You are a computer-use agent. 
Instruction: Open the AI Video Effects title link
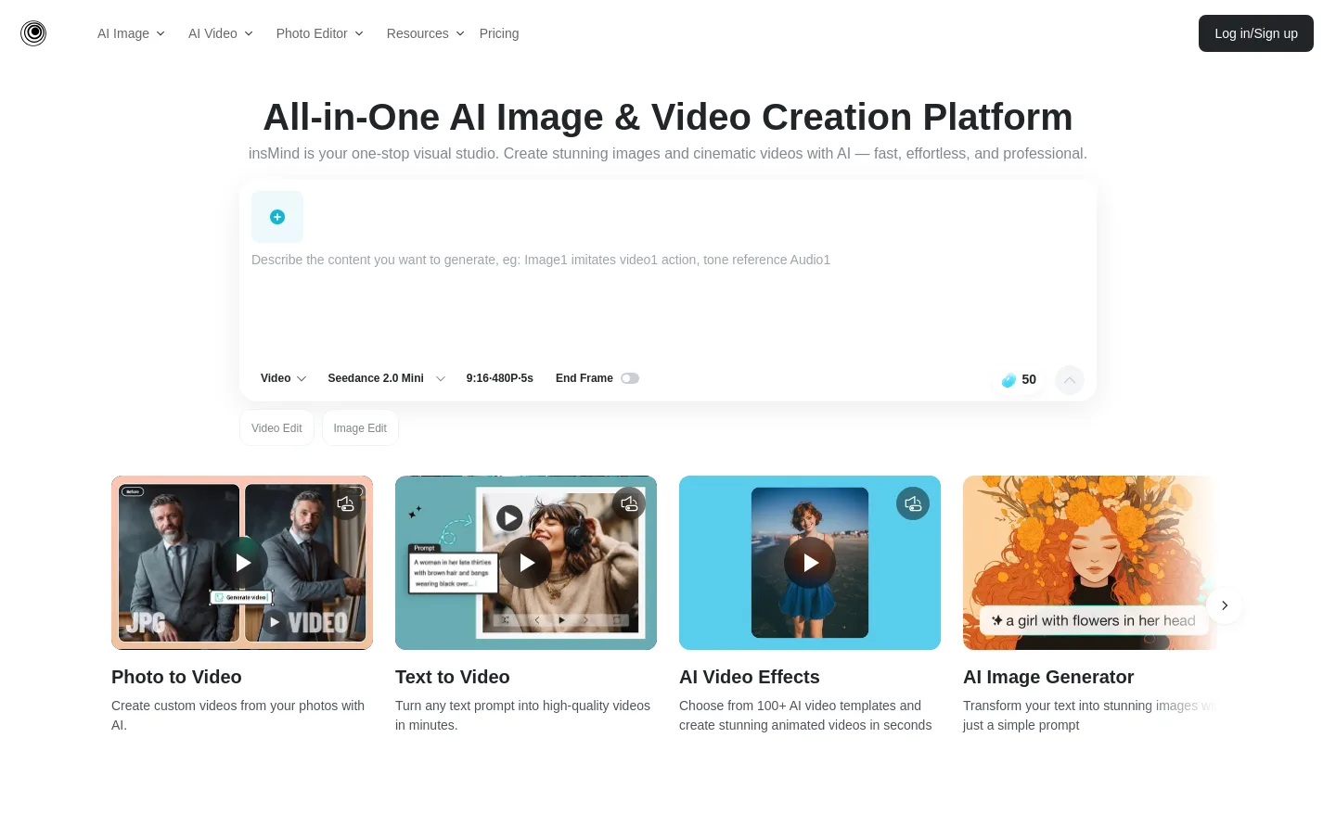750,677
